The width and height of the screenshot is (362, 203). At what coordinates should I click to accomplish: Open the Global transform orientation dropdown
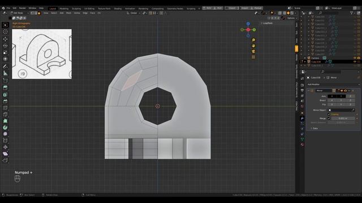(133, 13)
